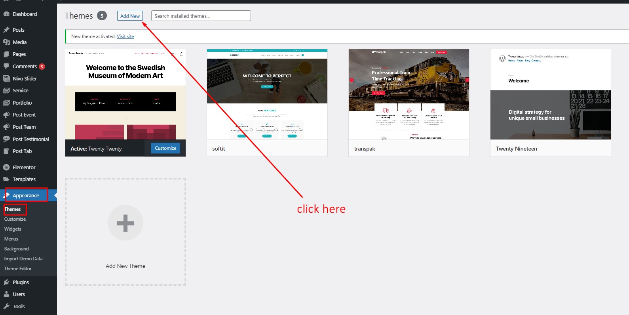Click the Search installed themes field
629x315 pixels.
201,16
